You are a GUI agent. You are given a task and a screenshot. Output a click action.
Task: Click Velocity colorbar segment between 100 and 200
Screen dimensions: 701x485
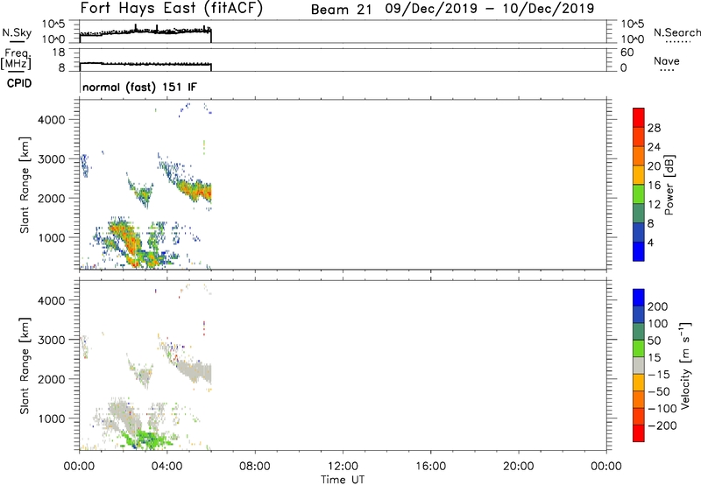[639, 315]
